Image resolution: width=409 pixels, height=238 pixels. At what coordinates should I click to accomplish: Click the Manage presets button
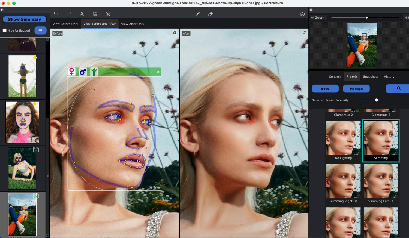point(356,89)
